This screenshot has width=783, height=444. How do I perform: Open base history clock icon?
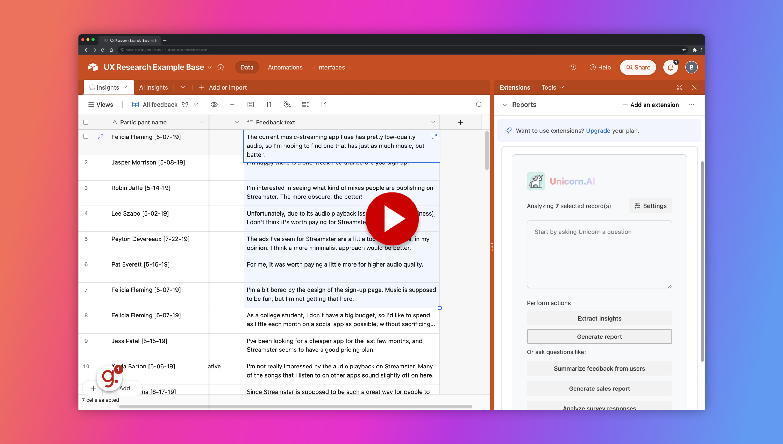[x=573, y=67]
